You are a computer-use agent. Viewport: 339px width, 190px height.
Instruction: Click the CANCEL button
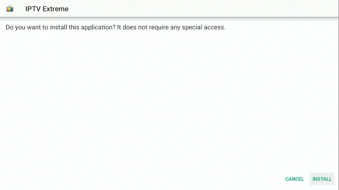tap(294, 179)
